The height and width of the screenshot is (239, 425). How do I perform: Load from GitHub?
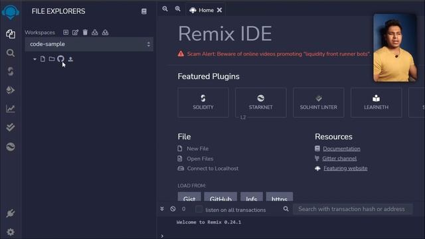pos(220,197)
